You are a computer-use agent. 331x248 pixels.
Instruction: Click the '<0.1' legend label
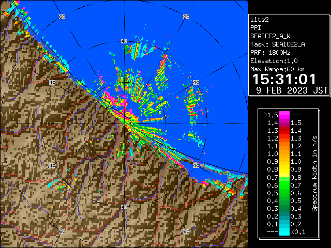[x=298, y=232]
